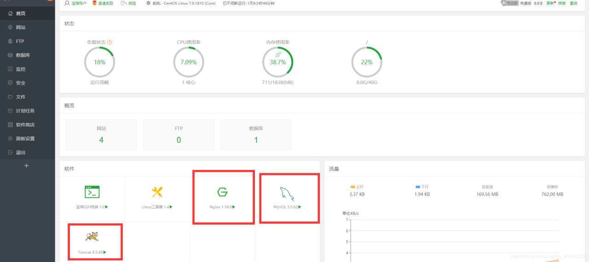Image resolution: width=589 pixels, height=262 pixels.
Task: Open the MySQL dolphin icon
Action: pos(288,193)
